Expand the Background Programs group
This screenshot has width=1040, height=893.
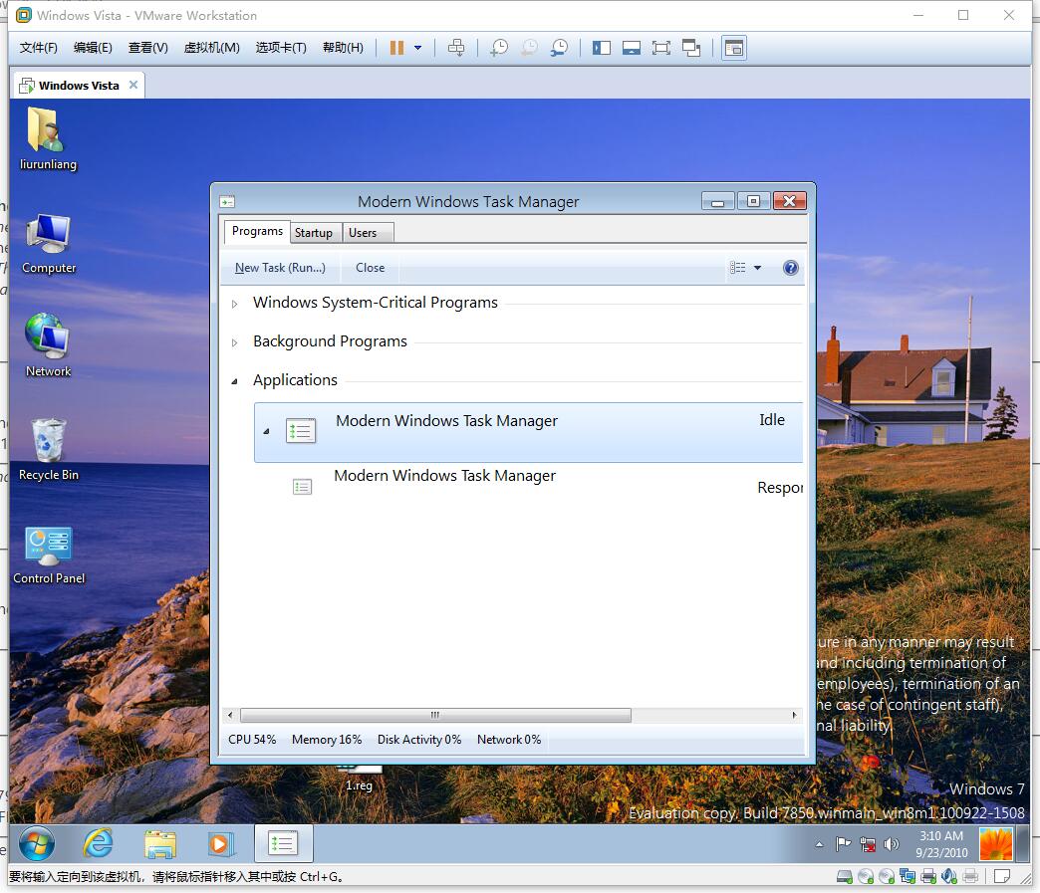click(x=234, y=342)
